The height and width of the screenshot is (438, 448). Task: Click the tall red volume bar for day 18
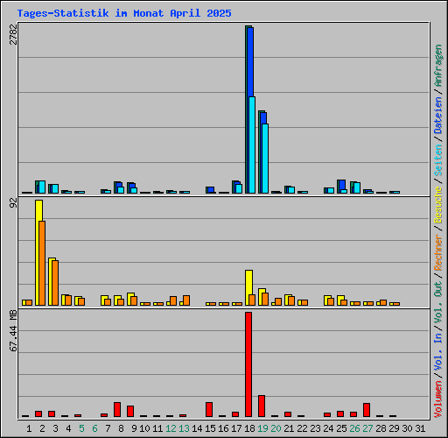248,364
